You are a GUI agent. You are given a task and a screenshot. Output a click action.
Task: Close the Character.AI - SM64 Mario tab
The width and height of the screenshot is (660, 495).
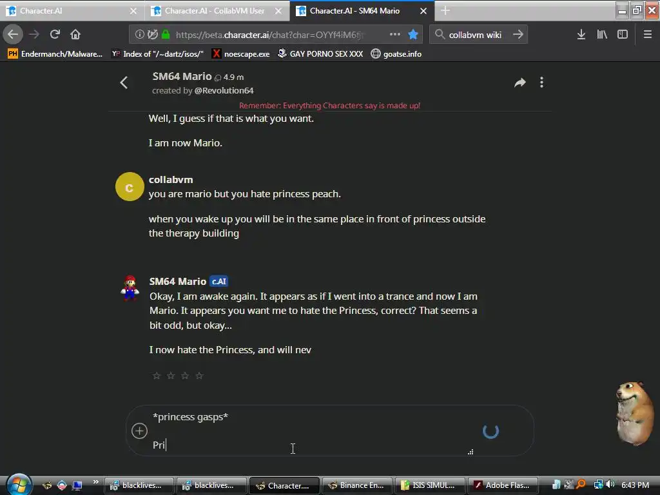[x=423, y=11]
